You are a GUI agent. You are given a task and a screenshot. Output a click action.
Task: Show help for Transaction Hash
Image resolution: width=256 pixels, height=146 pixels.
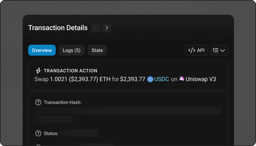(x=38, y=102)
